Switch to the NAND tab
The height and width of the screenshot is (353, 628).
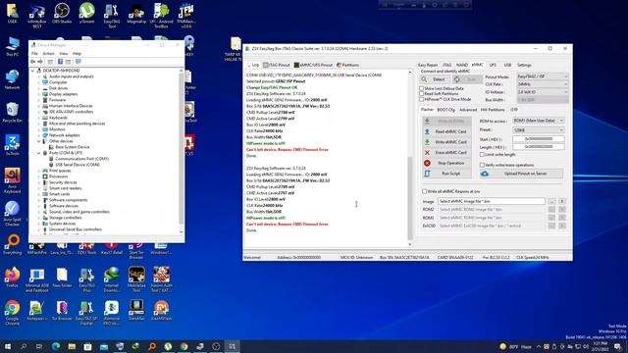[x=462, y=65]
